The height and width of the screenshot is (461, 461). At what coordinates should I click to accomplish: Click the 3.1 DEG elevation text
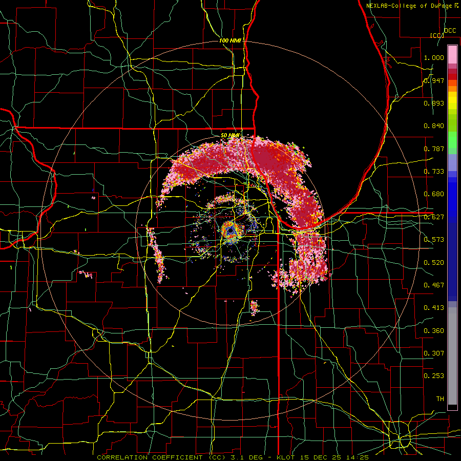(246, 457)
